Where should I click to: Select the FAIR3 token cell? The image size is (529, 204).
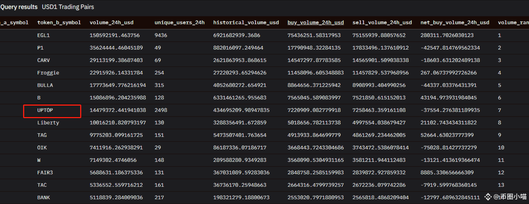tap(45, 173)
